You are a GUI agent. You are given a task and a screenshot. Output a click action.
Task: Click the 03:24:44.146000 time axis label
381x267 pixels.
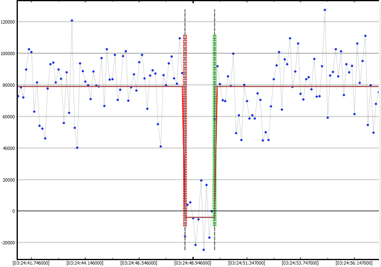[85, 263]
